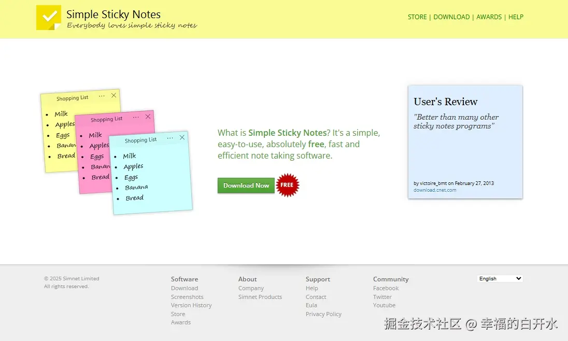
Task: Open the Eula page under Support
Action: coord(311,305)
